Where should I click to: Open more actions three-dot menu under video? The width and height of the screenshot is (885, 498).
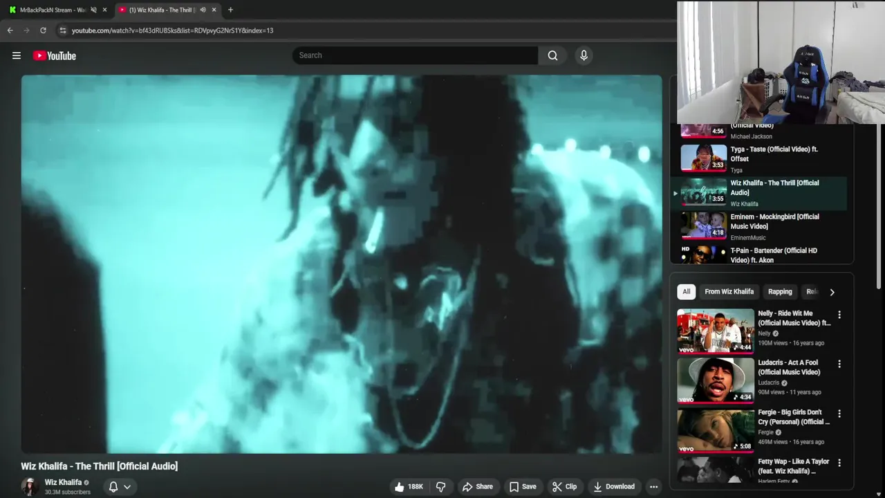pos(653,487)
